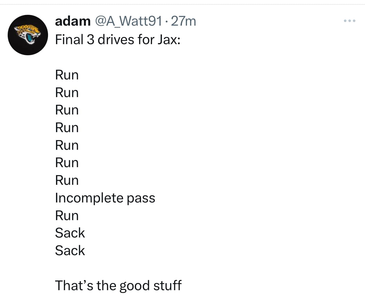The width and height of the screenshot is (365, 301).
Task: Select the first 'Run' line in the list
Action: pyautogui.click(x=67, y=75)
